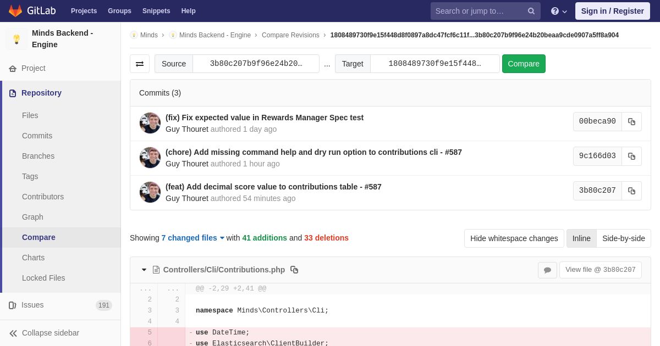Open commit link 3b80c207
The image size is (660, 346).
597,191
